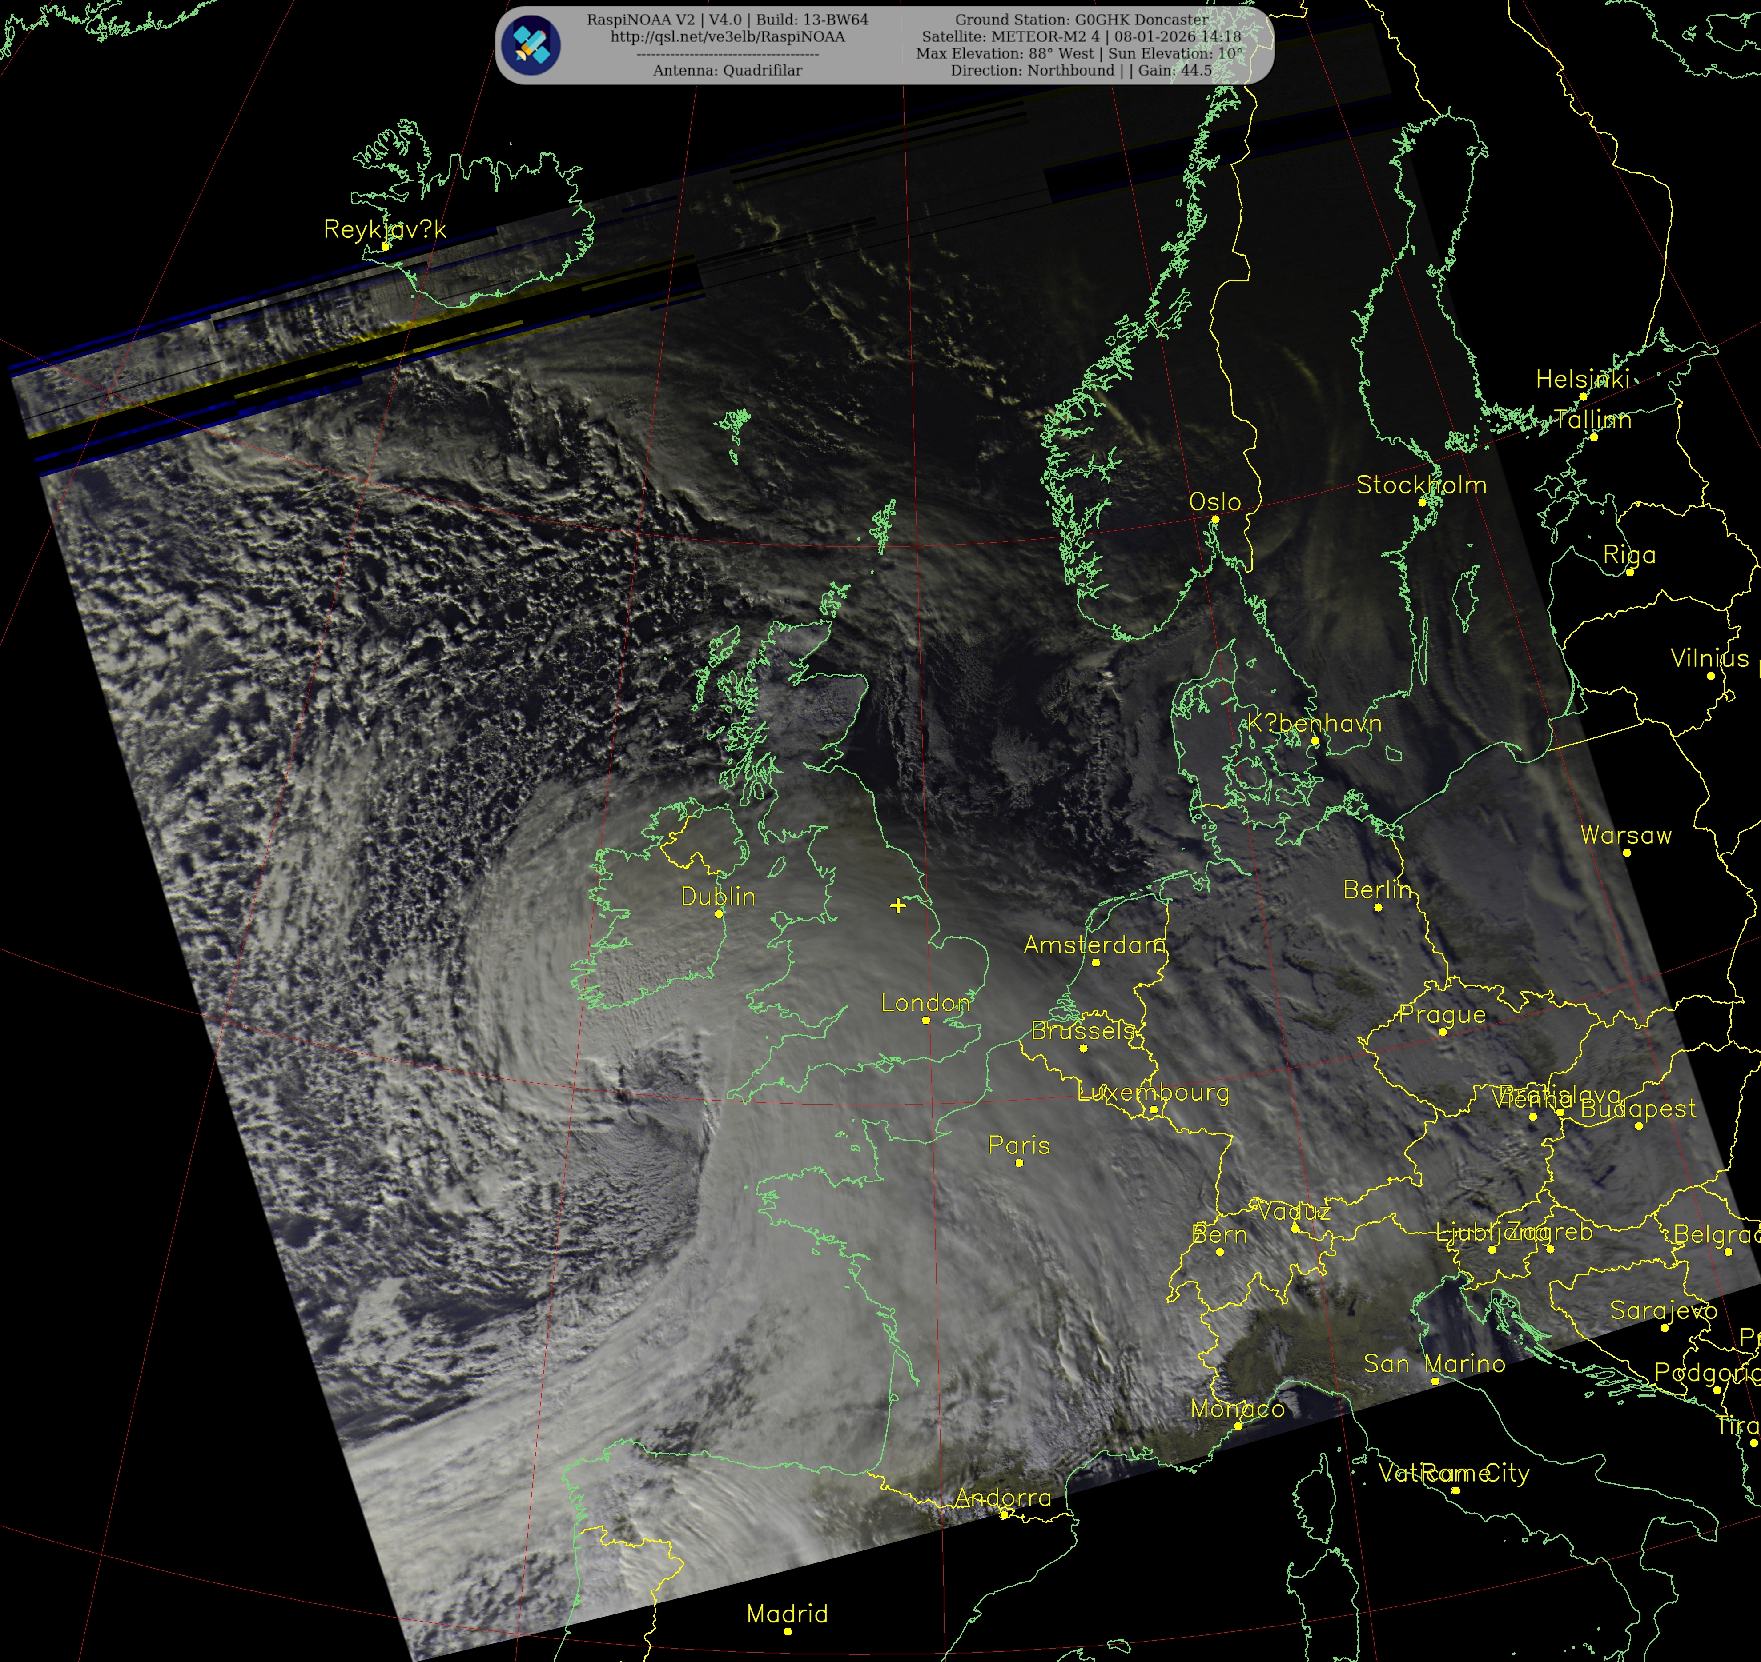Viewport: 1761px width, 1662px height.
Task: Click the yellow ground station cross marker
Action: [x=898, y=905]
